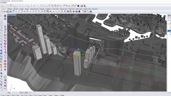Viewport: 171px width, 96px height.
Task: Switch to the Set View toolbar tab
Action: point(16,9)
